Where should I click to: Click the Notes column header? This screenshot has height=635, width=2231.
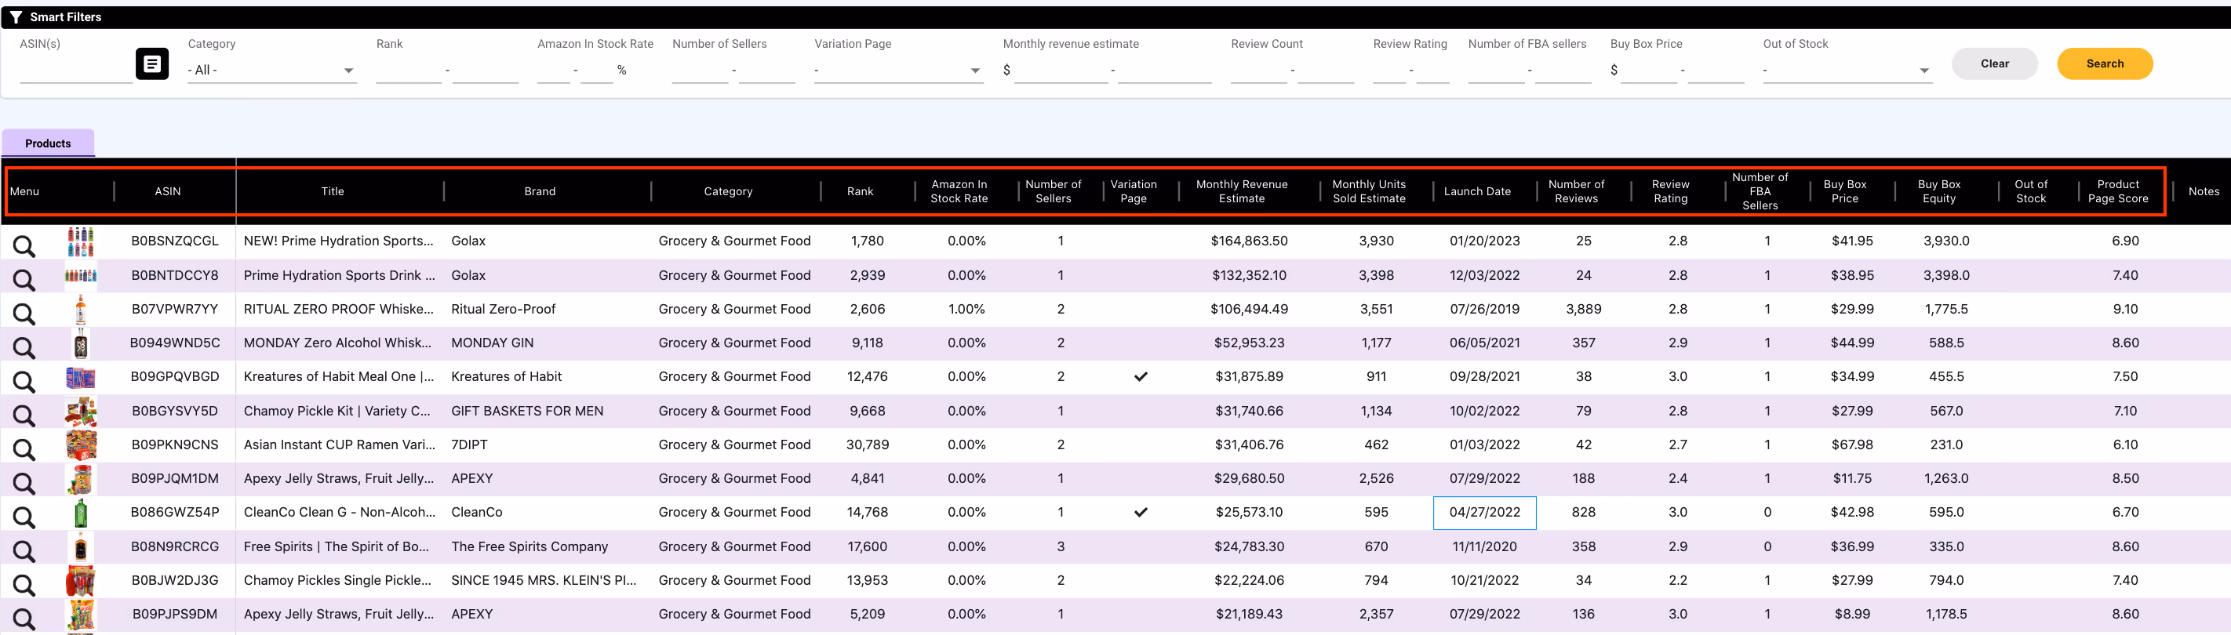[2204, 191]
